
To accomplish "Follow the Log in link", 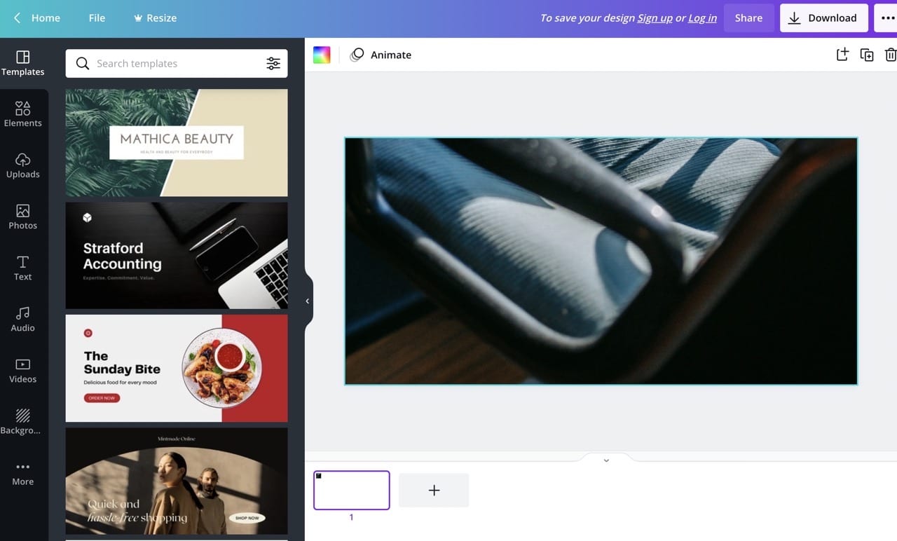I will click(702, 18).
